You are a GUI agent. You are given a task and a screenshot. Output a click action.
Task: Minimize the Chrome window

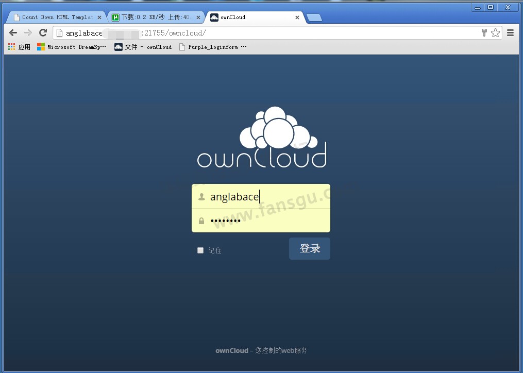coord(478,7)
